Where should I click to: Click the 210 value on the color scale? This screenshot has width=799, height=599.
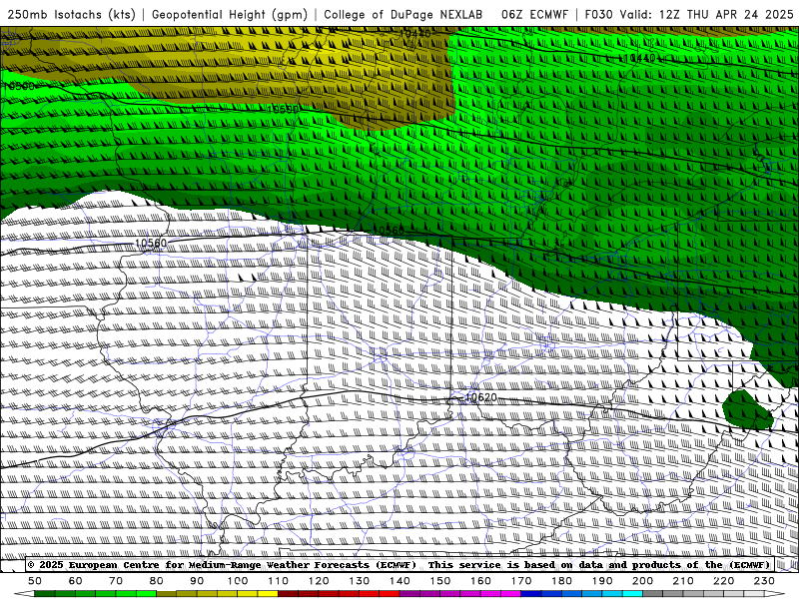coord(683,581)
